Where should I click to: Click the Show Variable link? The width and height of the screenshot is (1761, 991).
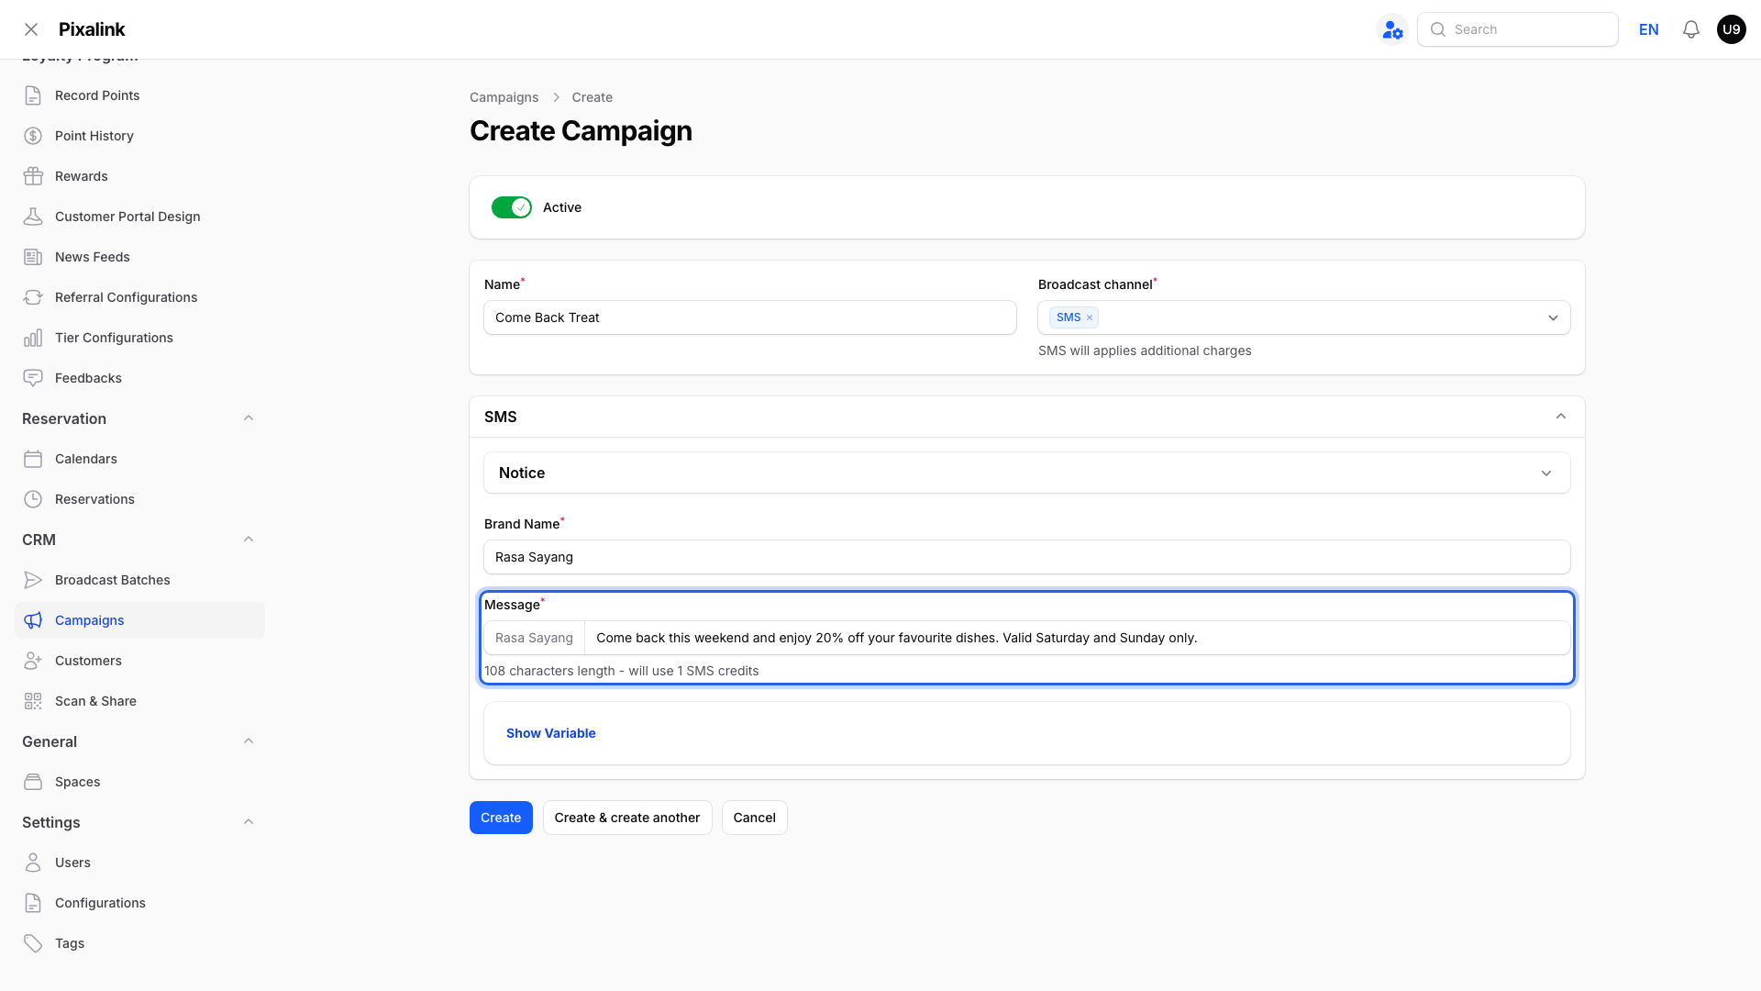pos(551,733)
